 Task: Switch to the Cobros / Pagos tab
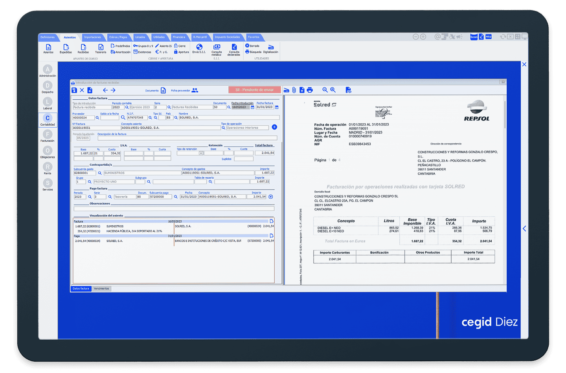coord(118,37)
